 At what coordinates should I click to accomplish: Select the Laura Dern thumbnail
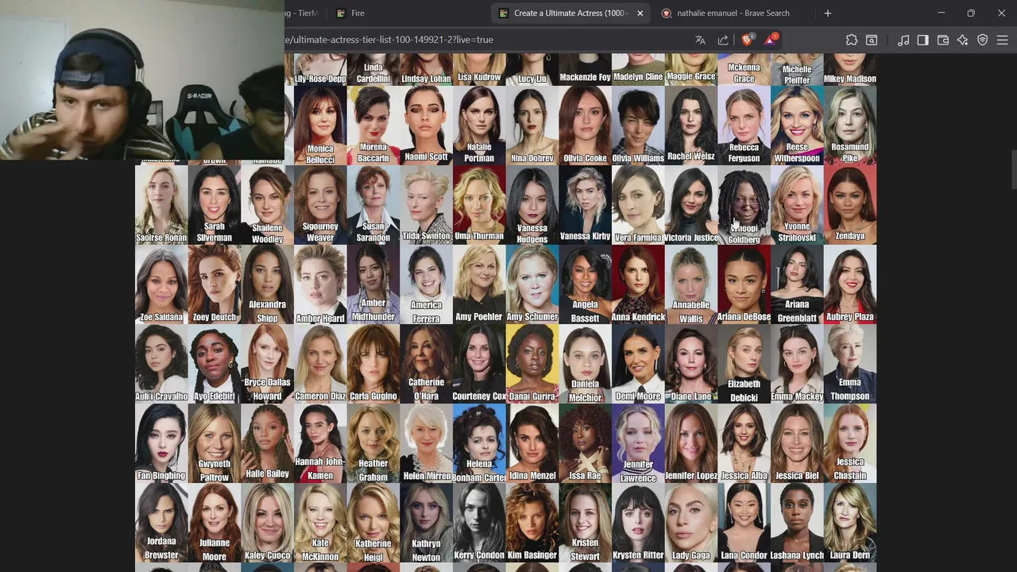[850, 522]
